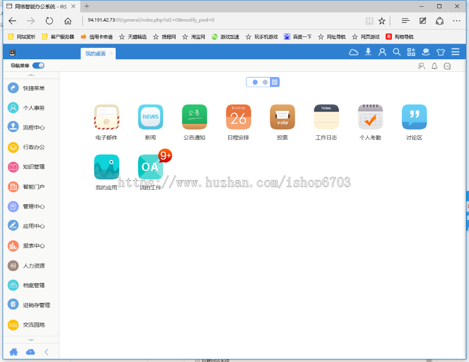Open the 日程安排 calendar icon
The height and width of the screenshot is (362, 469).
tap(238, 117)
